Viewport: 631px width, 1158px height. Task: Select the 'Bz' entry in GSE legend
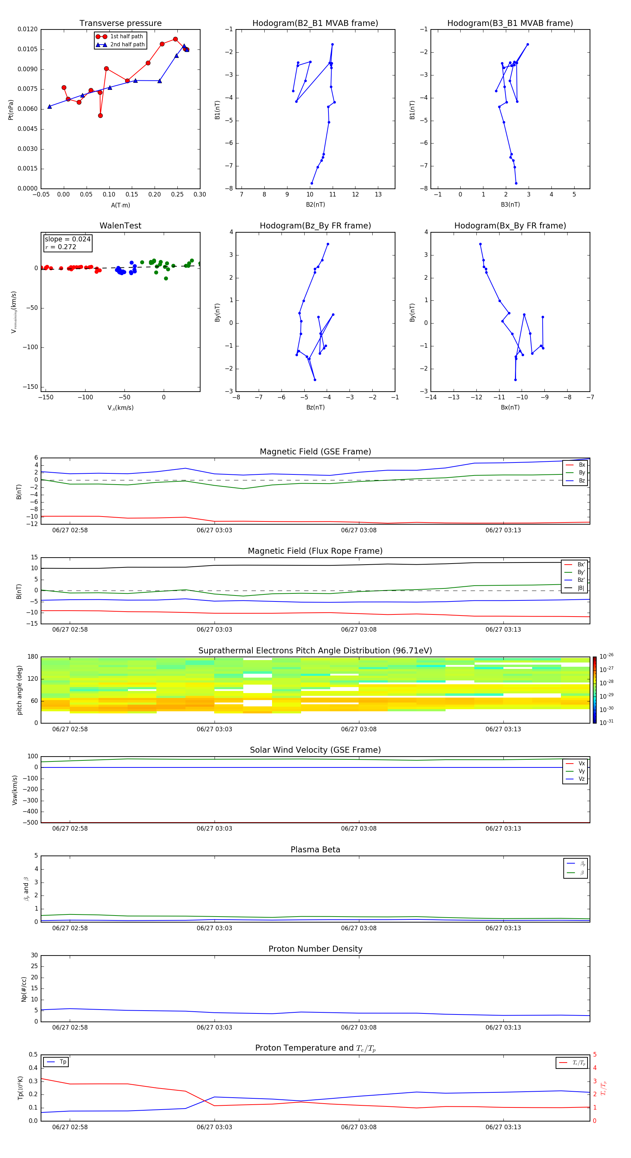pos(575,480)
